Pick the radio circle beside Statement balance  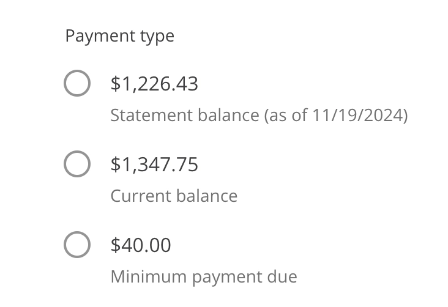[x=77, y=84]
